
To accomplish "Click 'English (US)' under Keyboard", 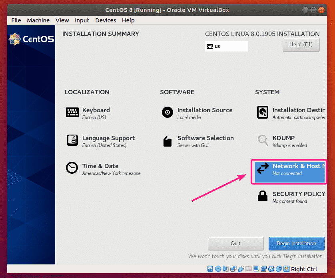I will pos(94,117).
